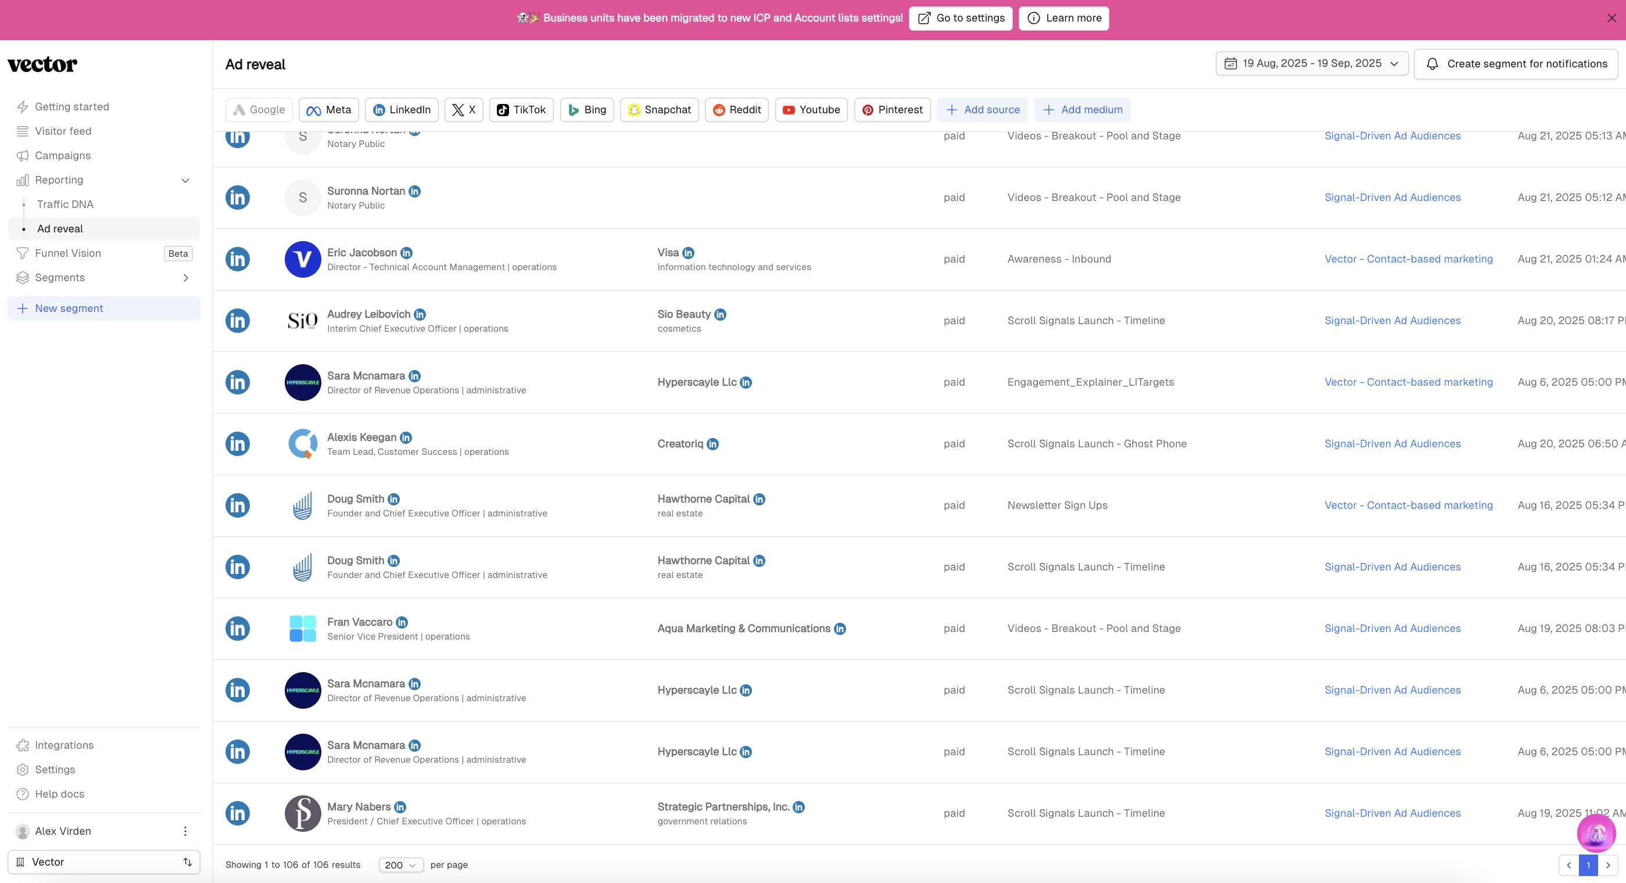The image size is (1626, 883).
Task: Toggle the Meta source filter
Action: coord(329,110)
